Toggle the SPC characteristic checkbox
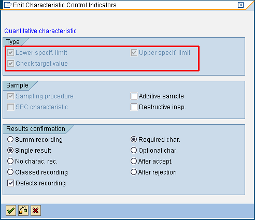Image resolution: width=255 pixels, height=220 pixels. pos(10,107)
